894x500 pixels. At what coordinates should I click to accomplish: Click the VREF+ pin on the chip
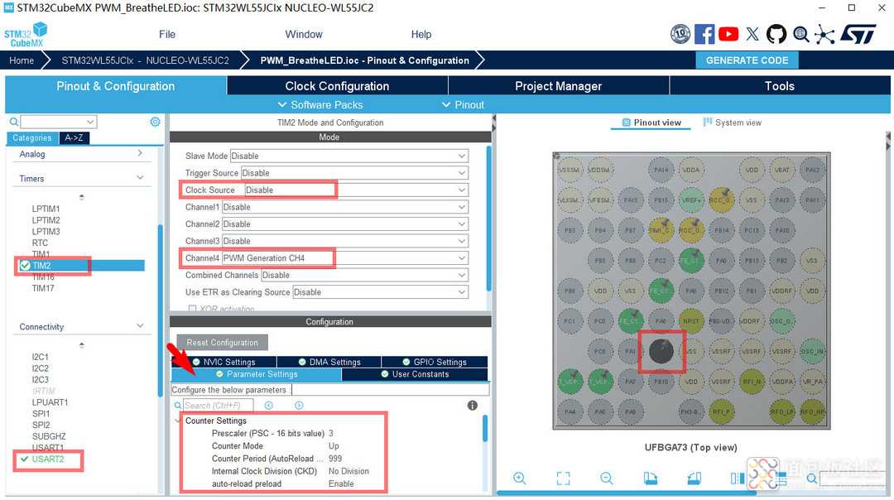pyautogui.click(x=691, y=200)
